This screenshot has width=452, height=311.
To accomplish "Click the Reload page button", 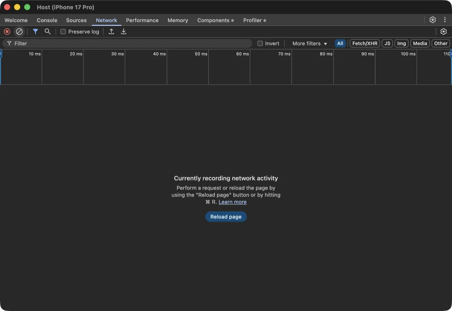I will coord(226,217).
